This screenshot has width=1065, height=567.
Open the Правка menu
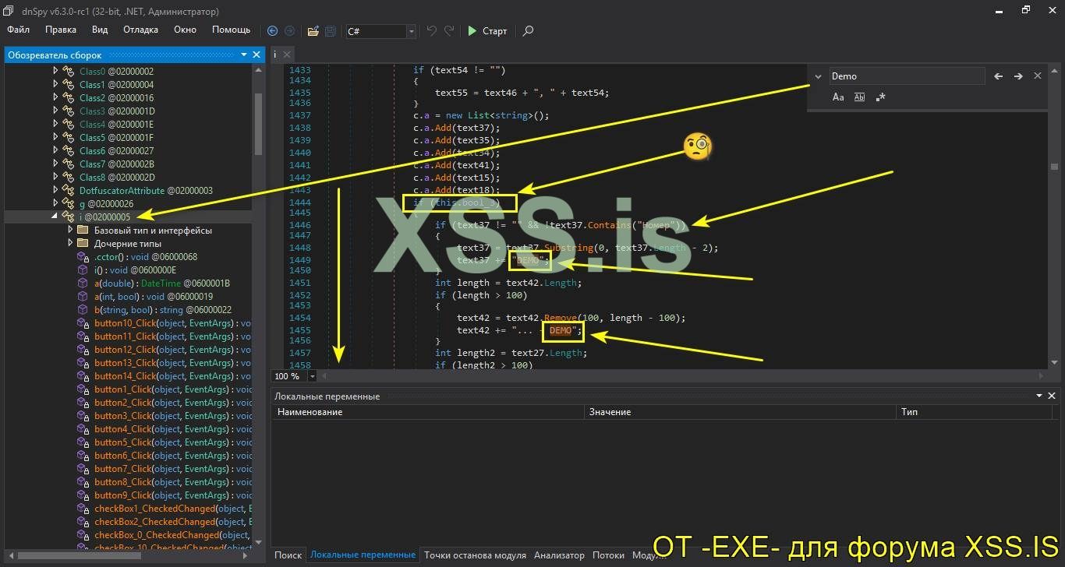[61, 30]
